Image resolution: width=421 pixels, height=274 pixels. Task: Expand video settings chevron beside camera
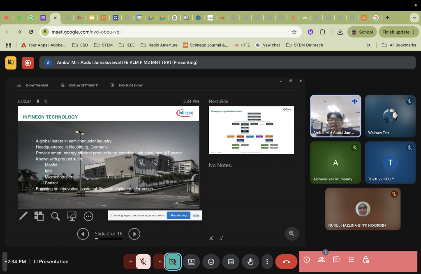point(160,261)
